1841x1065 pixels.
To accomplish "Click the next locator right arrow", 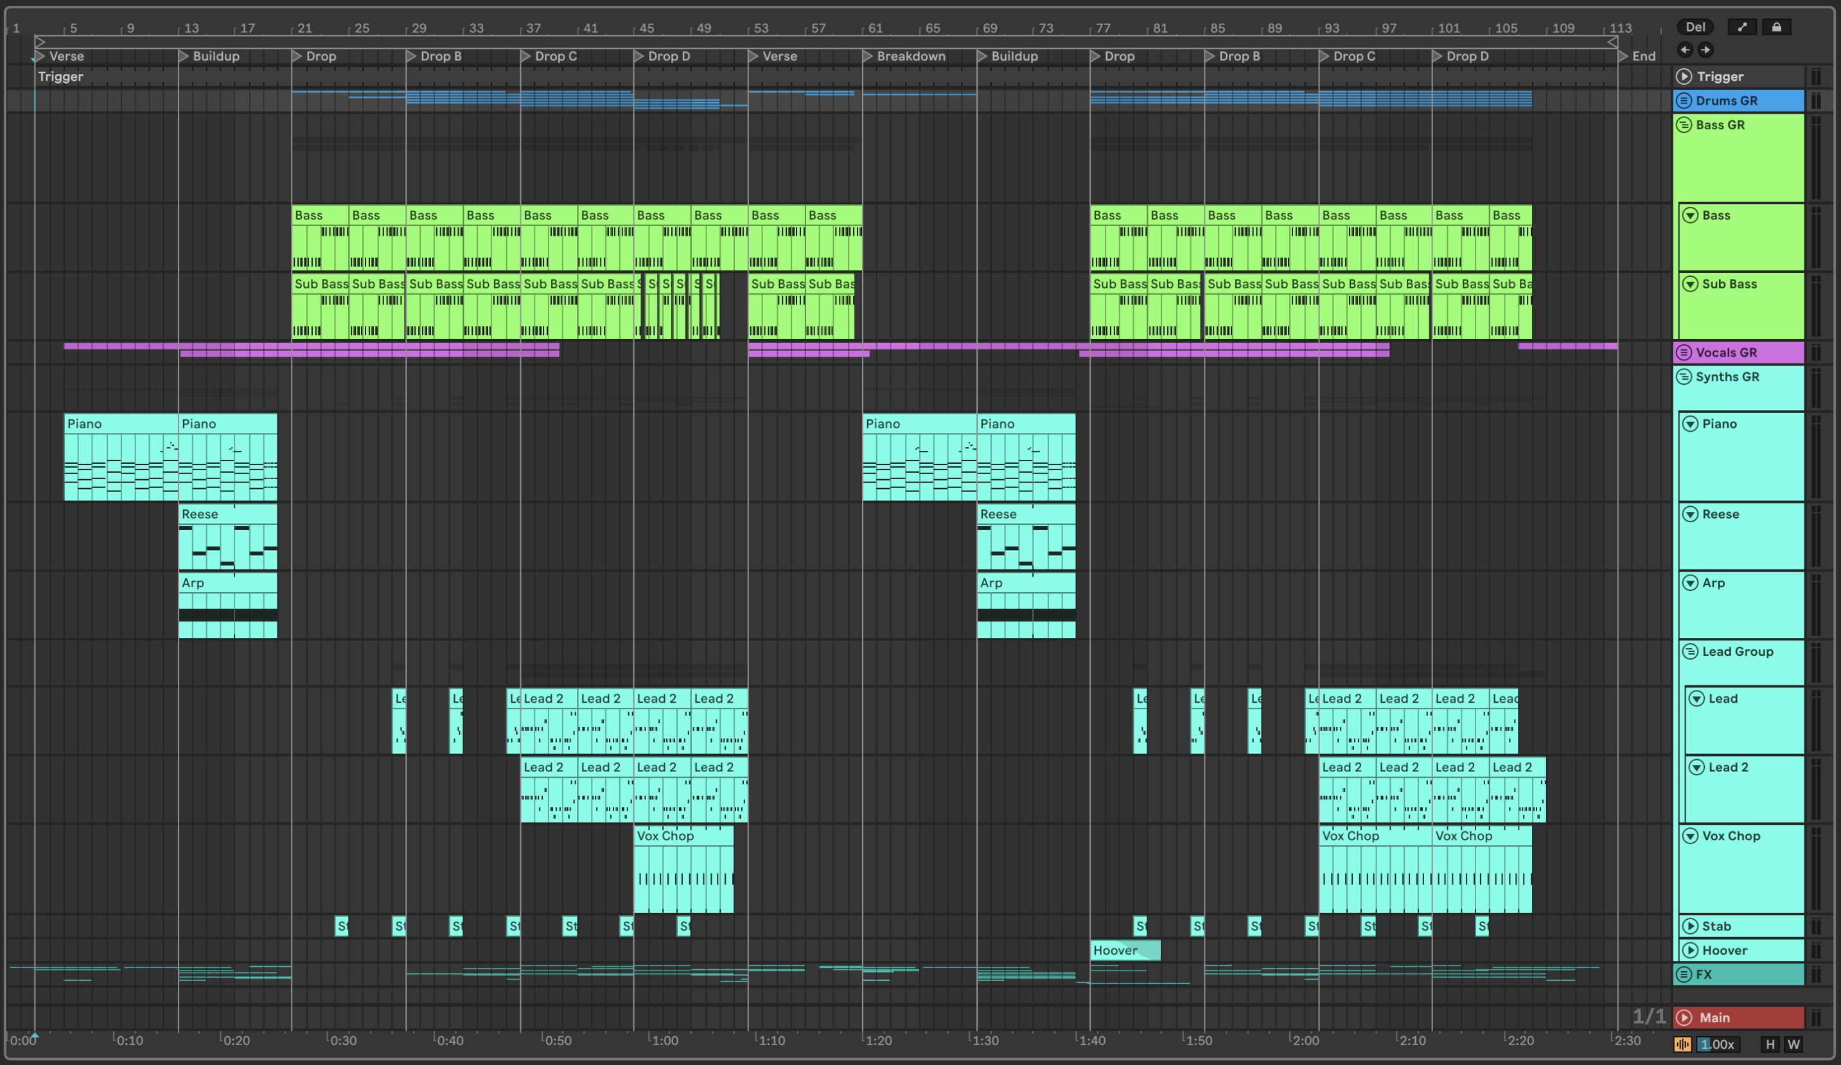I will 1705,49.
